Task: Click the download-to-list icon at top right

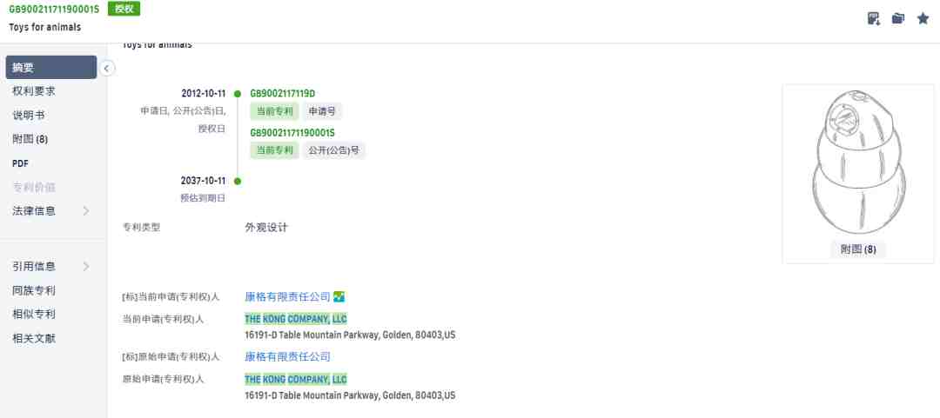Action: click(x=874, y=18)
